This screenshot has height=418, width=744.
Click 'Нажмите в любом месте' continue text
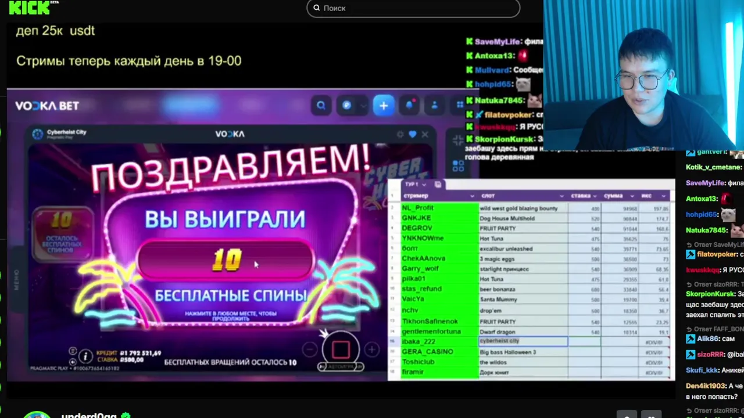click(231, 316)
